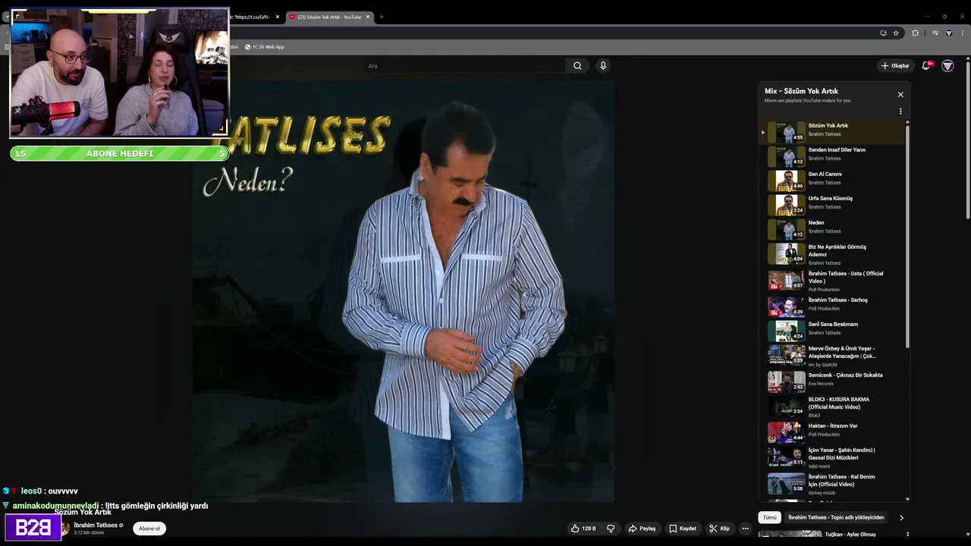Bookmark this page with star icon

click(896, 33)
